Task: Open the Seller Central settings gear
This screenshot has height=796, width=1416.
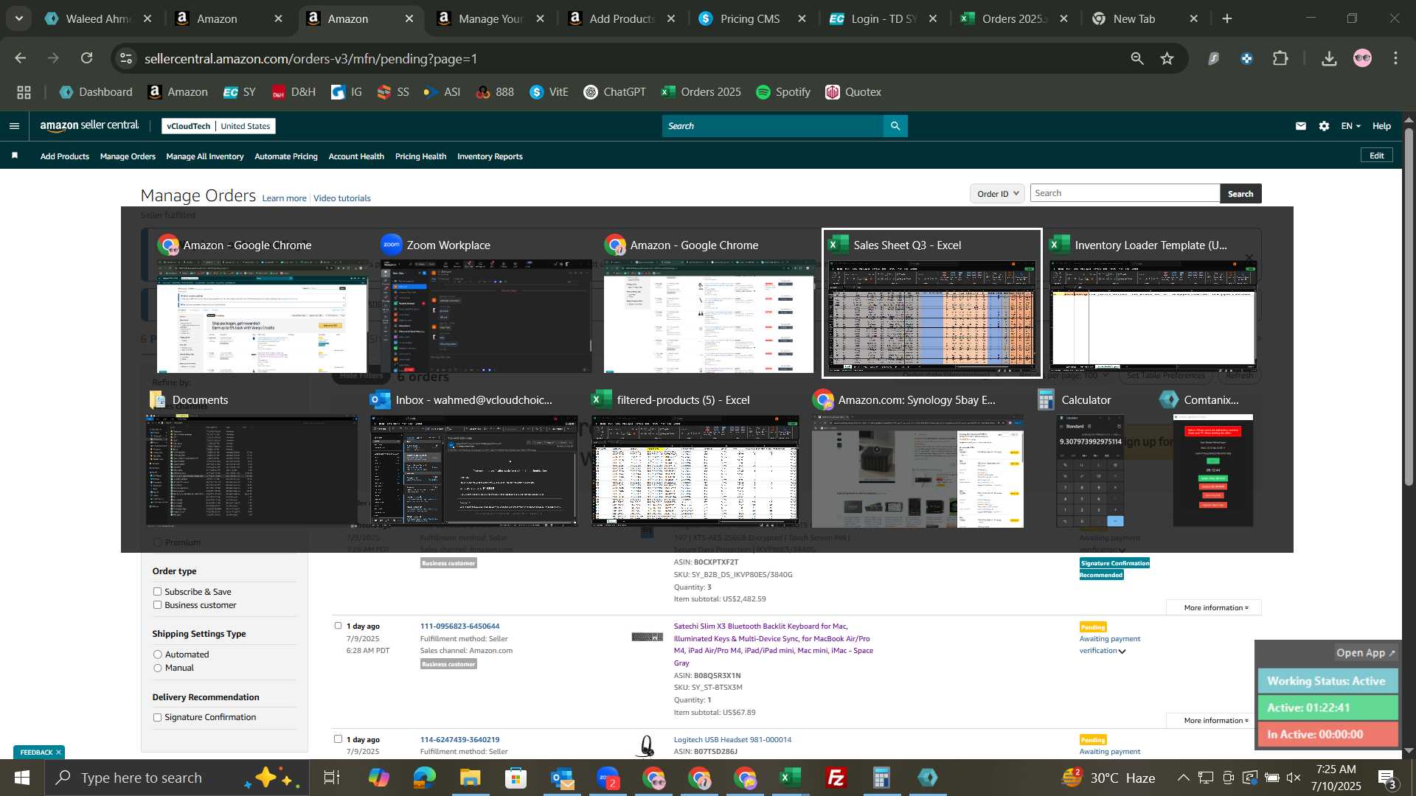Action: [x=1325, y=126]
